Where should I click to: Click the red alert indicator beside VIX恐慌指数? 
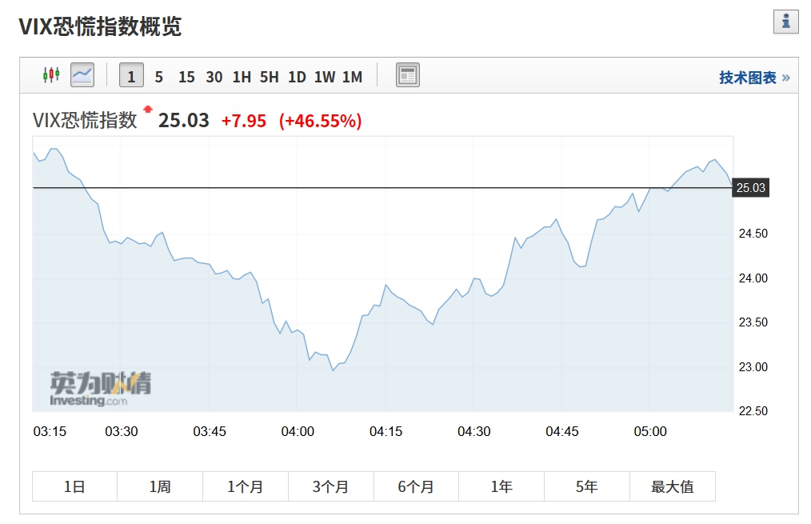[146, 113]
